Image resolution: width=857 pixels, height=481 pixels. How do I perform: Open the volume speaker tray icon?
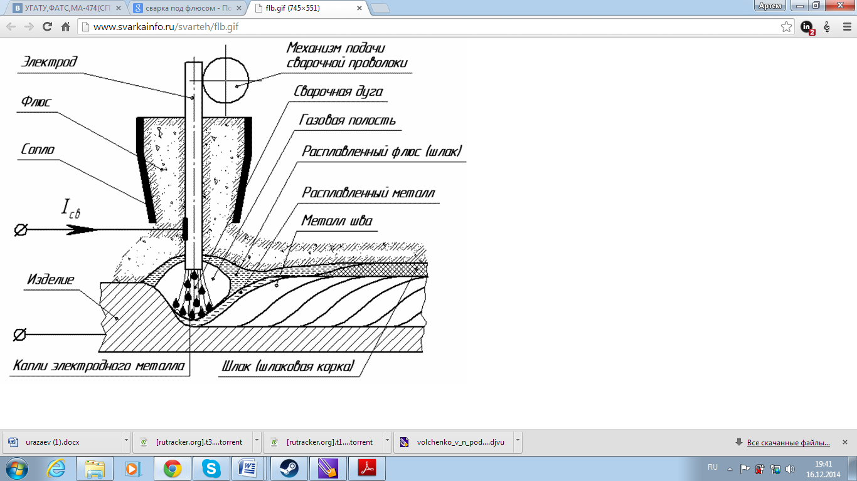point(790,468)
